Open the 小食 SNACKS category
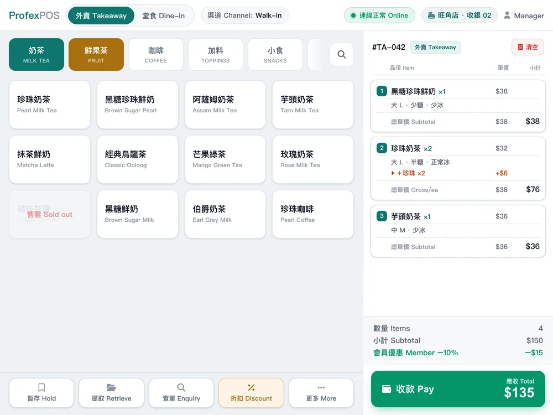Image resolution: width=553 pixels, height=415 pixels. point(275,54)
